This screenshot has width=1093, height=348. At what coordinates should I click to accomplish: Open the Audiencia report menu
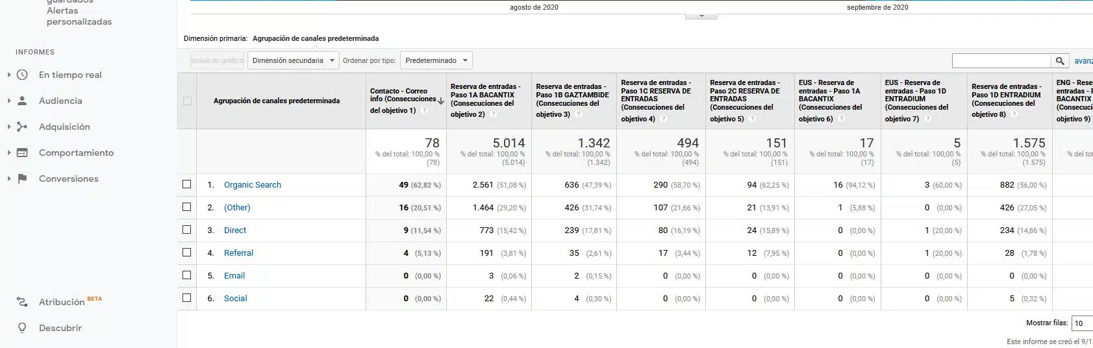tap(60, 101)
